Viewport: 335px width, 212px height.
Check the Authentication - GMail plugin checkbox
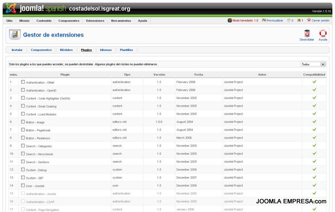[x=23, y=82]
